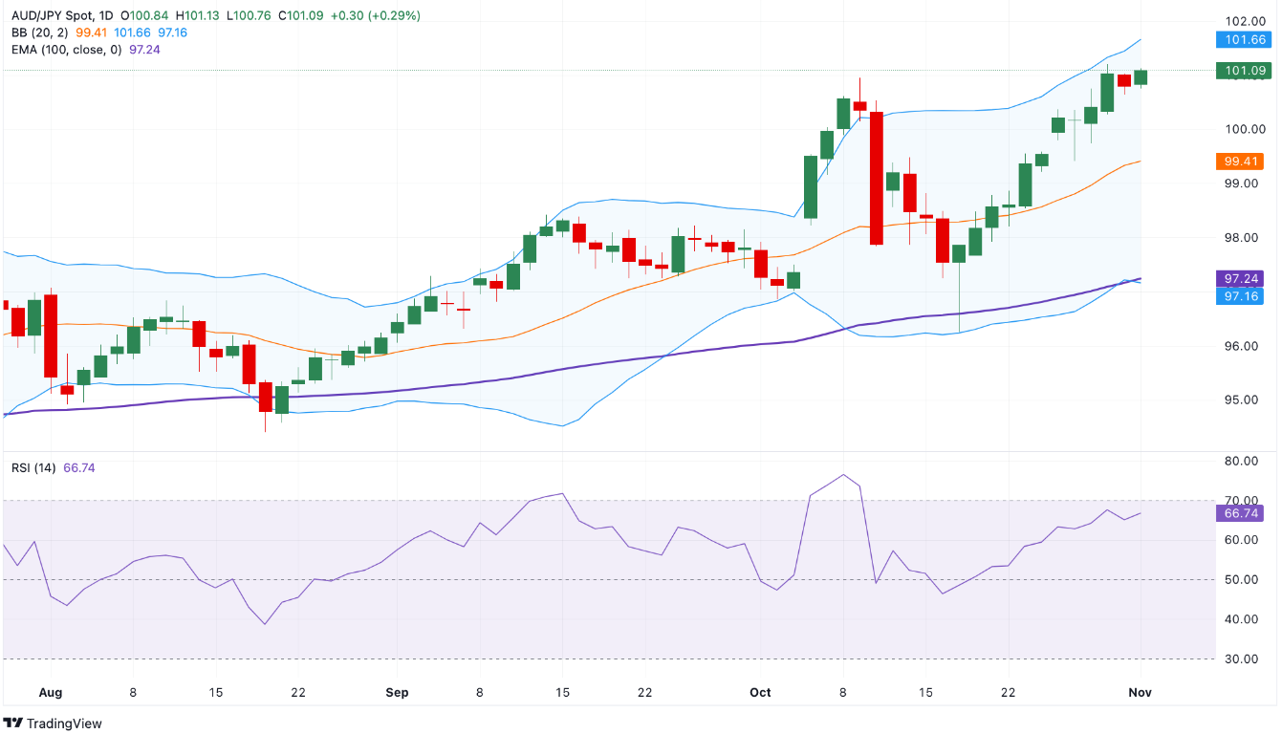Image resolution: width=1282 pixels, height=734 pixels.
Task: Click the purple 97.24 EMA price tag
Action: pyautogui.click(x=1242, y=278)
